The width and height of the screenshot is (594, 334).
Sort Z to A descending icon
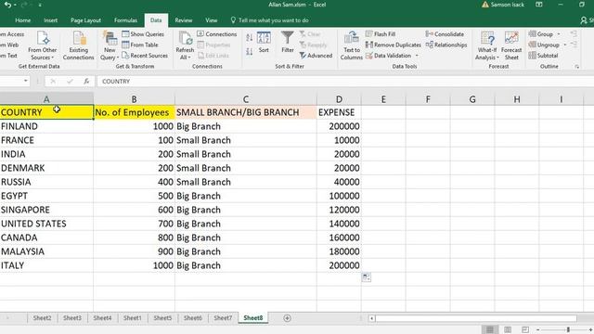(x=250, y=52)
